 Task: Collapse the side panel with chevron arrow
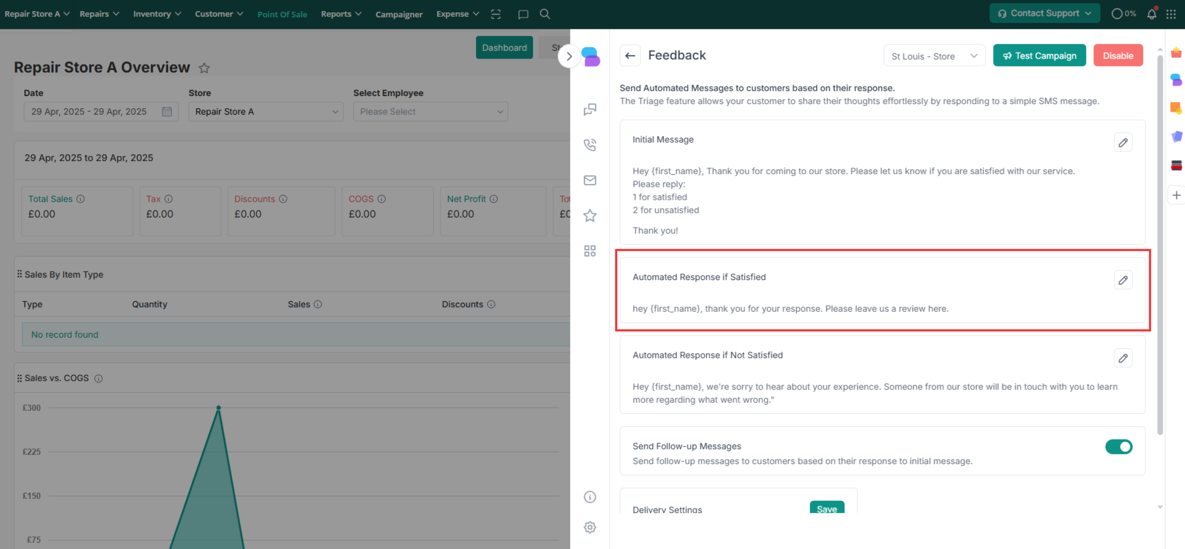(x=569, y=56)
